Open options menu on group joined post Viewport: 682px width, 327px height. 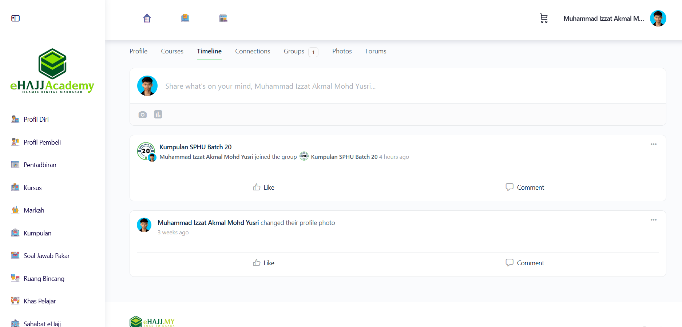tap(654, 144)
